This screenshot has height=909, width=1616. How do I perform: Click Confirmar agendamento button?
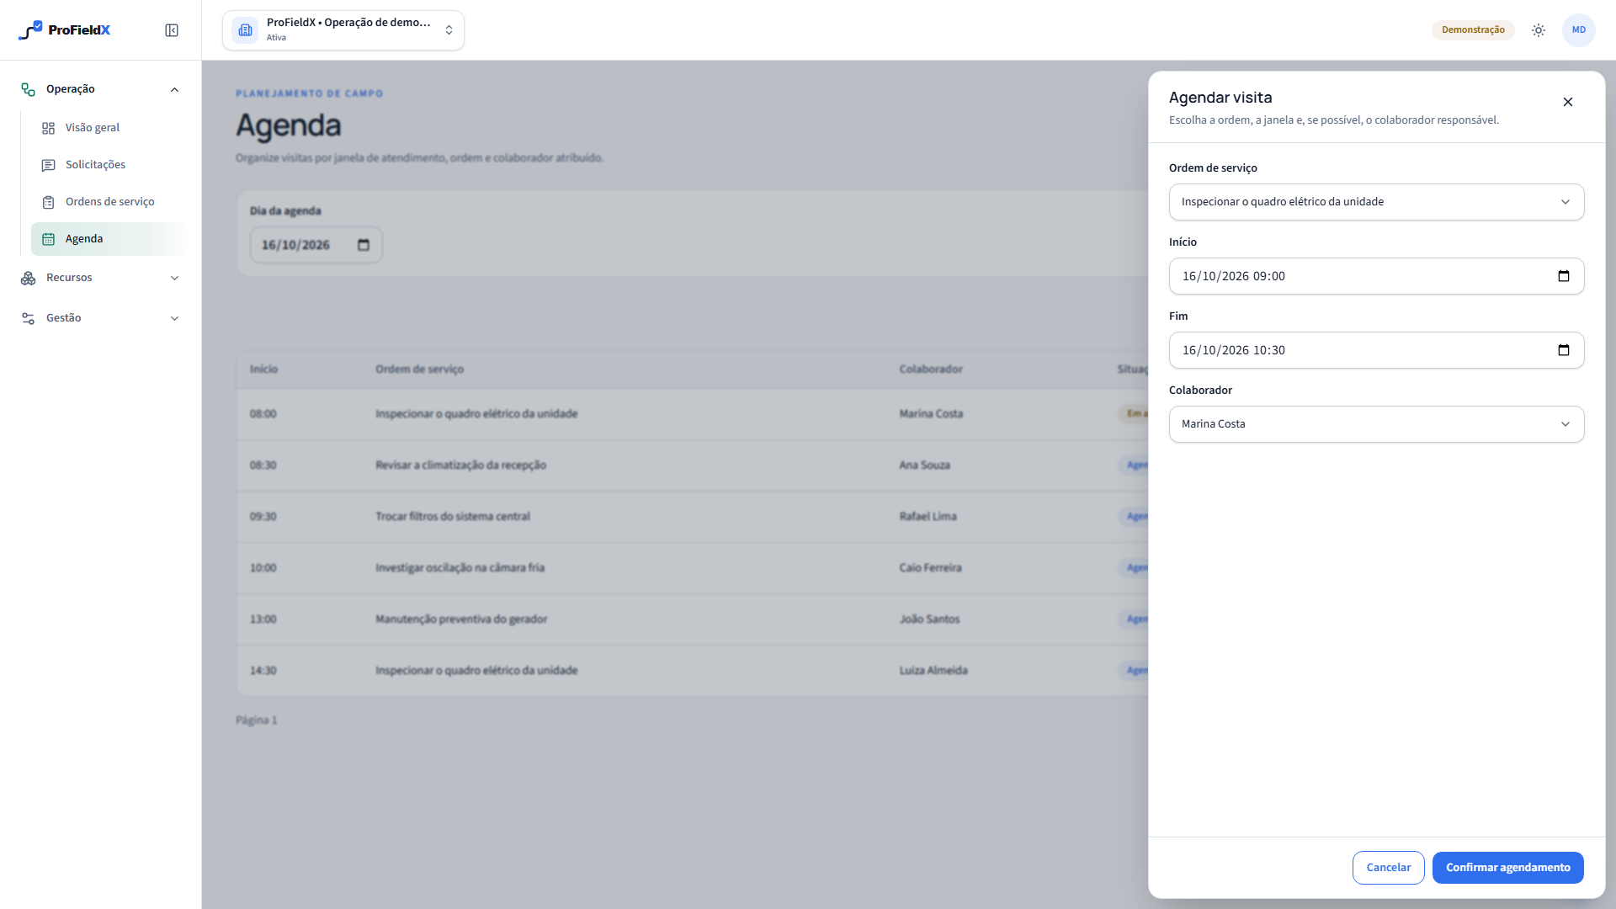tap(1507, 868)
